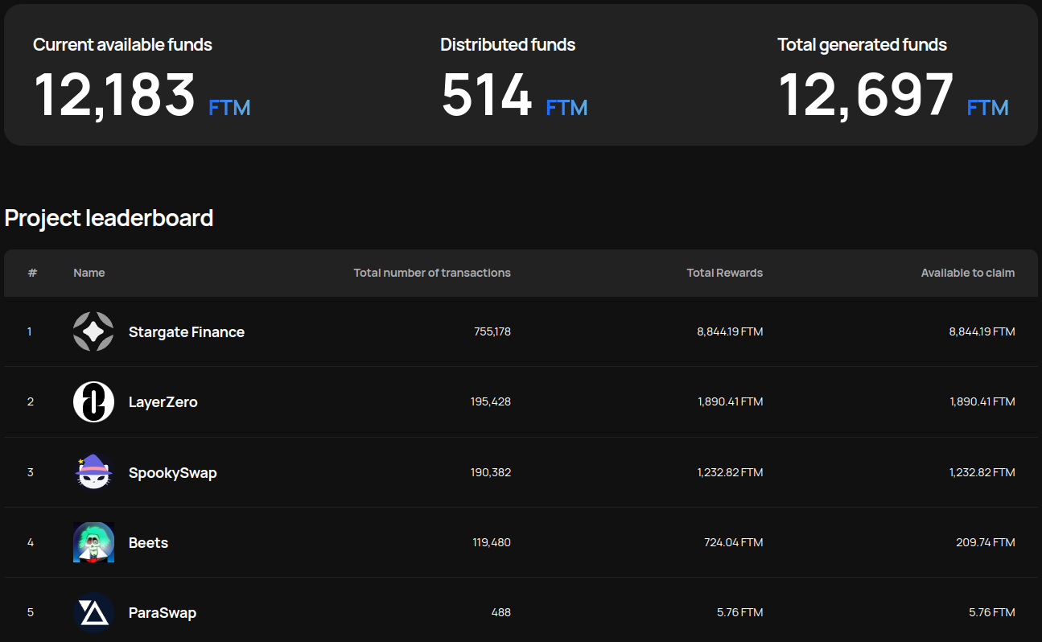
Task: Click SpookySwap's 1,232.82 FTM Total Rewards value
Action: tap(731, 472)
